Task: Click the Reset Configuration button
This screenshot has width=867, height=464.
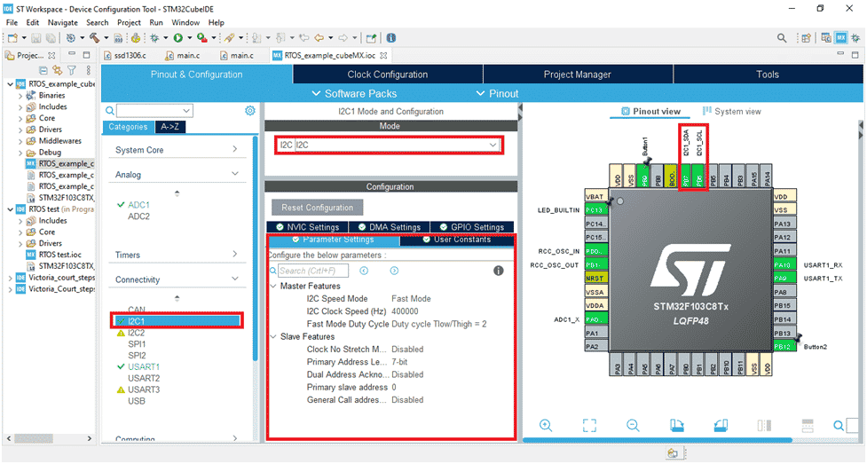Action: [318, 208]
